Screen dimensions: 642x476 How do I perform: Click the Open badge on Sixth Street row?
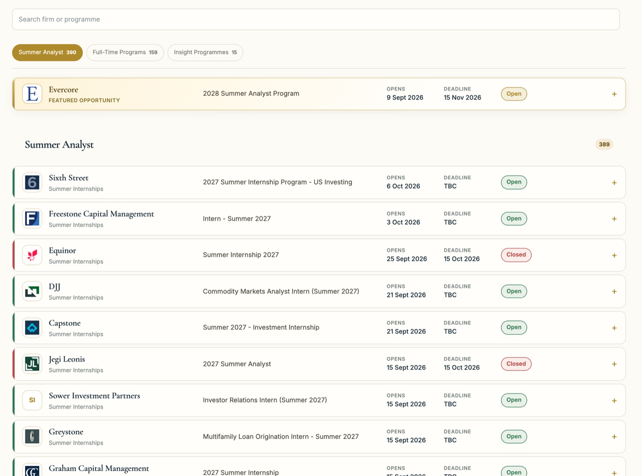click(514, 182)
